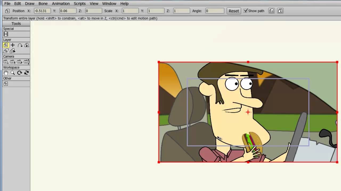
Task: Open the Bone menu
Action: click(x=43, y=3)
